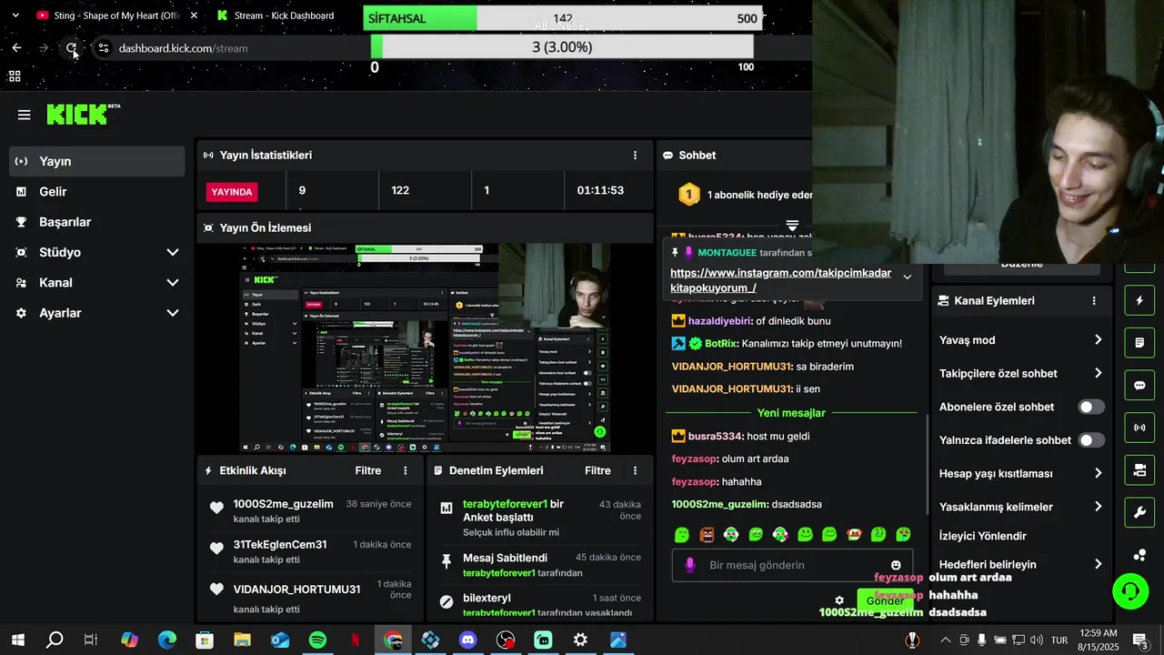Click username 1000S2me_guzelim in activity feed
This screenshot has width=1164, height=655.
point(283,504)
